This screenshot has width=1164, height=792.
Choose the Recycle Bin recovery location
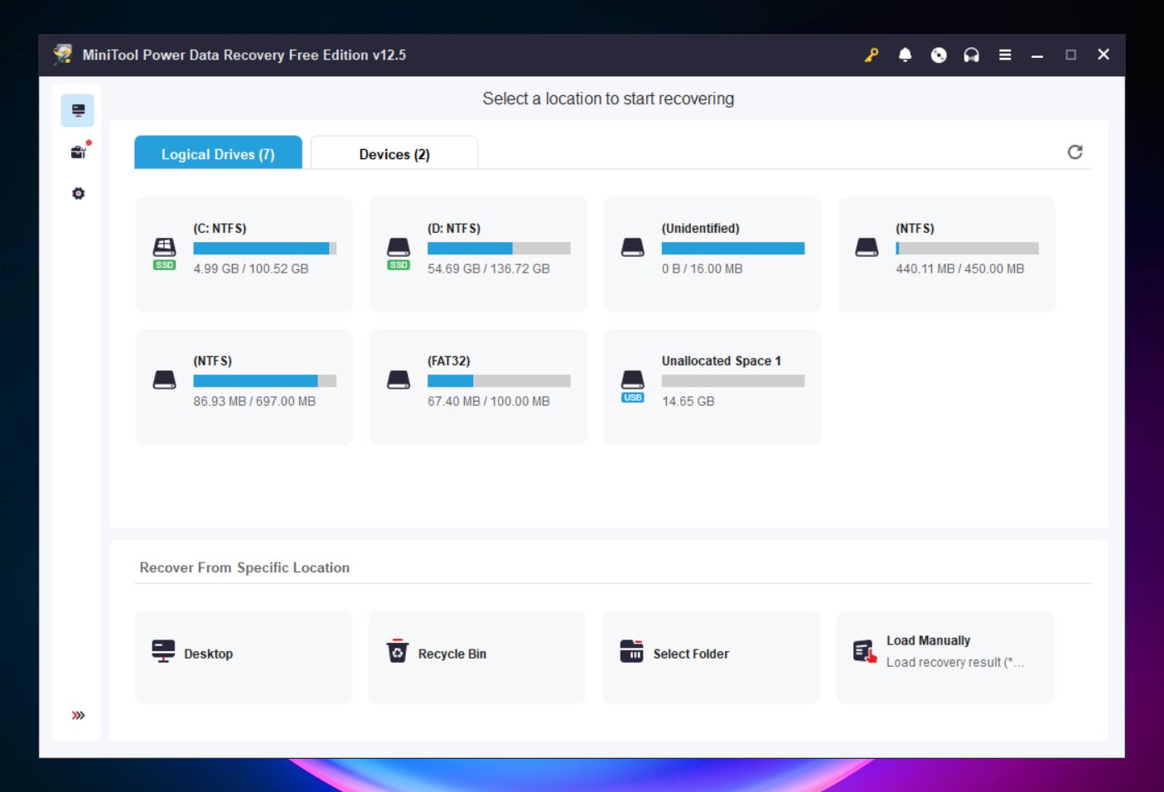pos(477,657)
